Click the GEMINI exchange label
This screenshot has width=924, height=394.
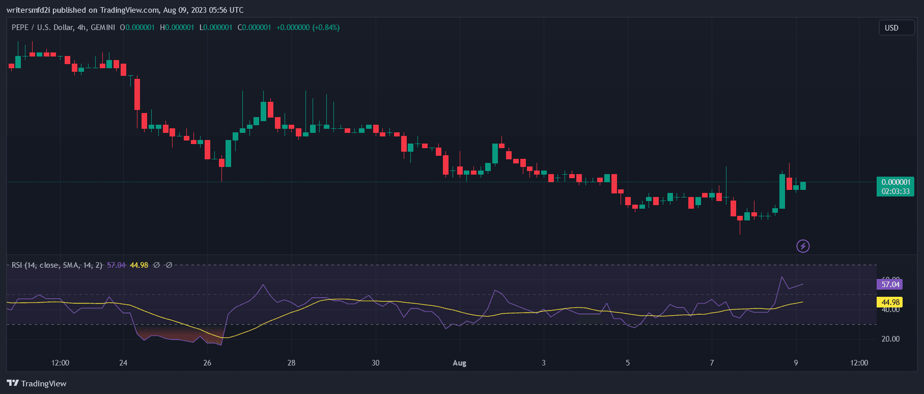[103, 27]
